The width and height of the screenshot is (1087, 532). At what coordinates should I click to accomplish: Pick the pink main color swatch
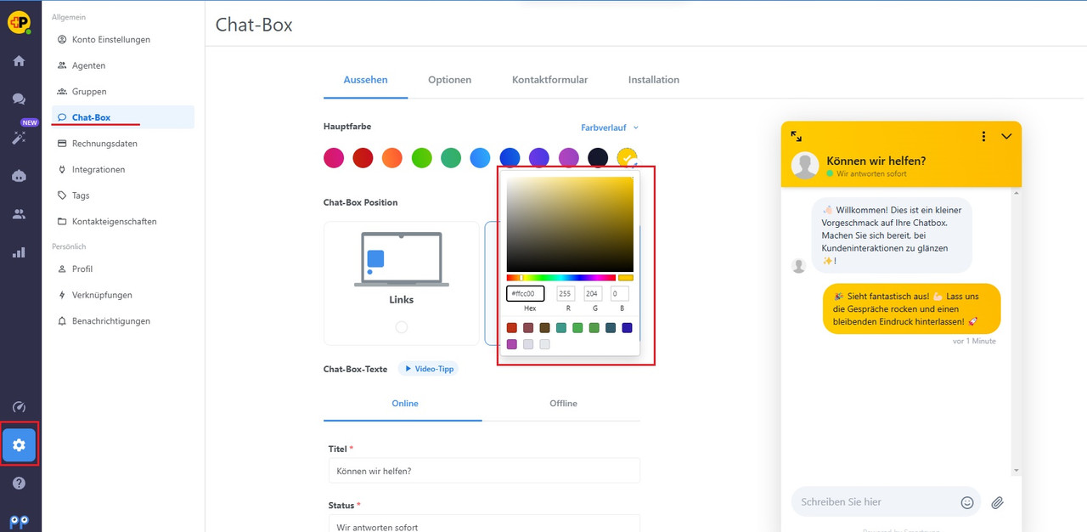[x=334, y=157]
